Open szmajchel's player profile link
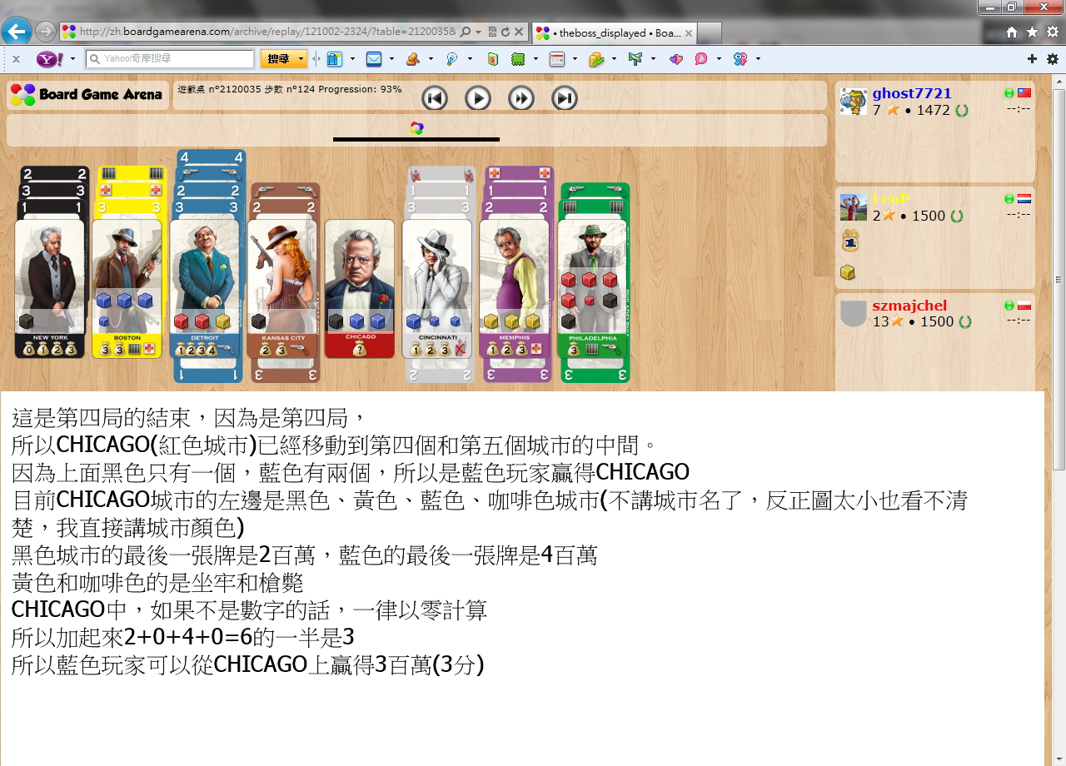The height and width of the screenshot is (766, 1066). tap(909, 306)
